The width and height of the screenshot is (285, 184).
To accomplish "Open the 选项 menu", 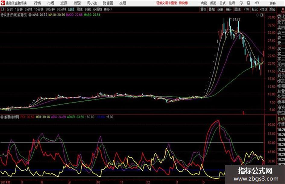I will pyautogui.click(x=232, y=3).
